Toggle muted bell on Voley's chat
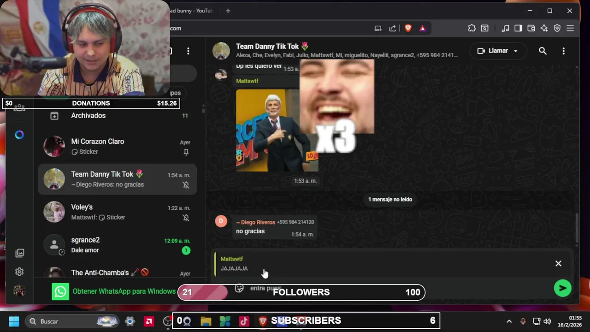Image resolution: width=590 pixels, height=332 pixels. point(186,218)
